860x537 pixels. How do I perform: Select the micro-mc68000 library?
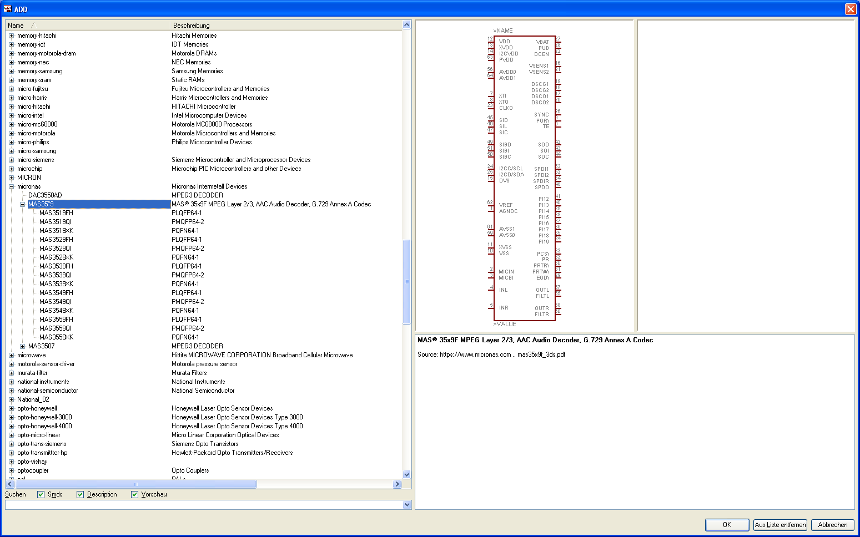click(37, 124)
